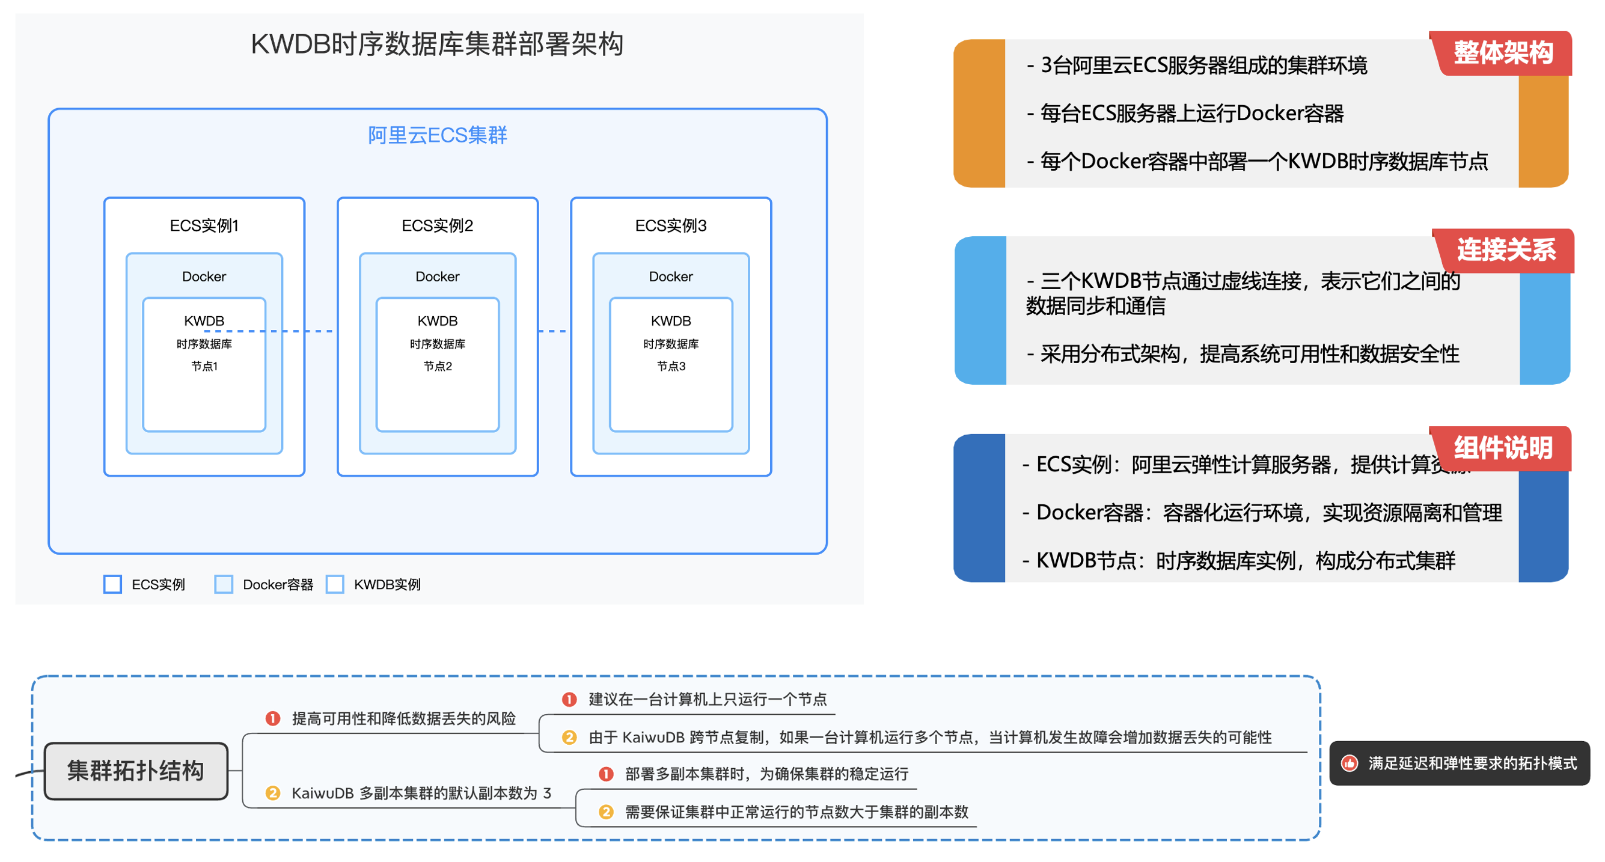Click orange 2 badge before 需要保证集群中正常运行的节点数
Image resolution: width=1605 pixels, height=862 pixels.
[x=605, y=812]
